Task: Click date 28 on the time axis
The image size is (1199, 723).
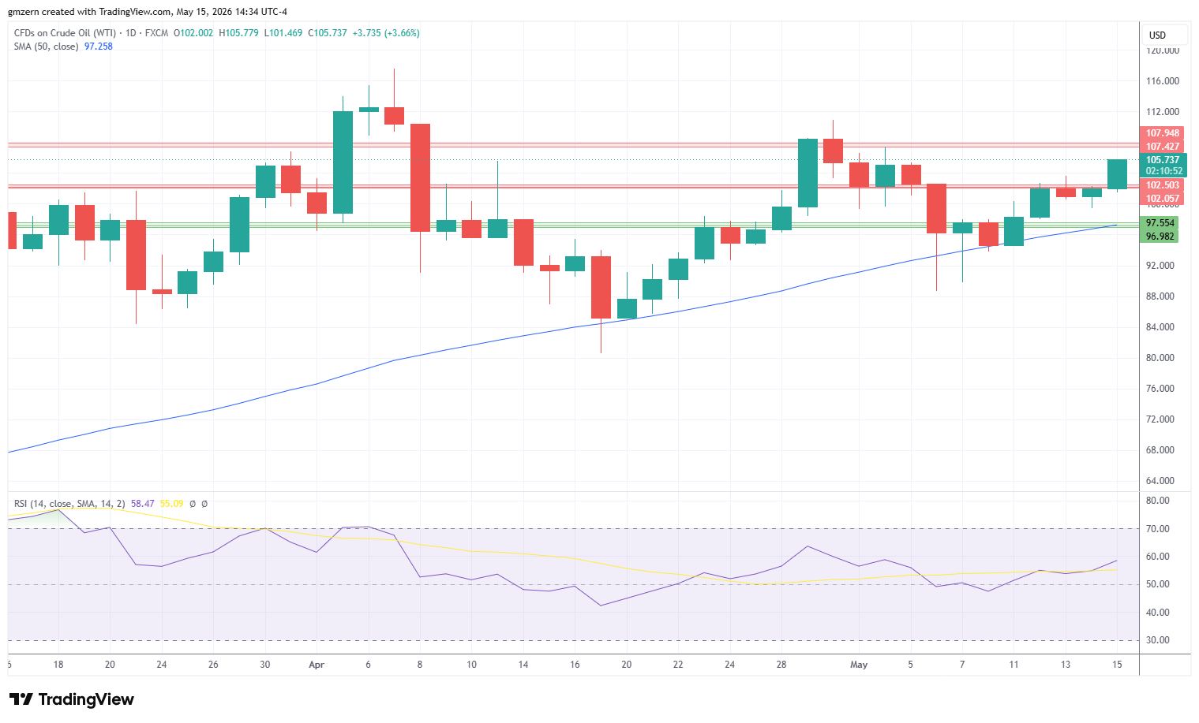Action: (x=781, y=665)
